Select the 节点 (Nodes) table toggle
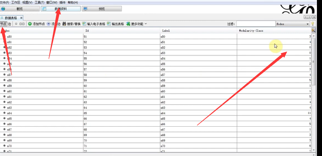The image size is (322, 156). [x=3, y=24]
